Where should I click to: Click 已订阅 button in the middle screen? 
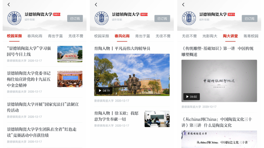coord(162,18)
